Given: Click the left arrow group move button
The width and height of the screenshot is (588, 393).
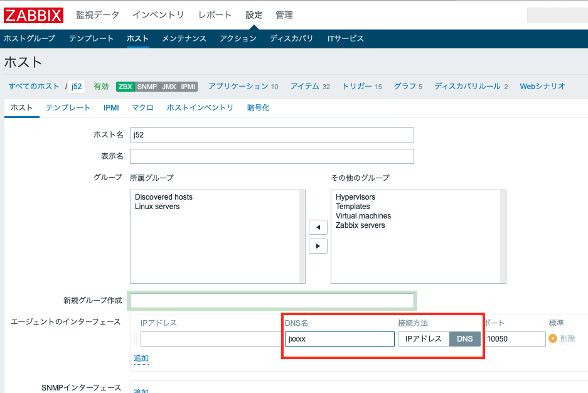Looking at the screenshot, I should 318,227.
